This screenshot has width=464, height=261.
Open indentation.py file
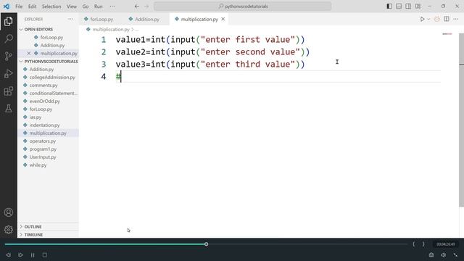click(x=44, y=125)
